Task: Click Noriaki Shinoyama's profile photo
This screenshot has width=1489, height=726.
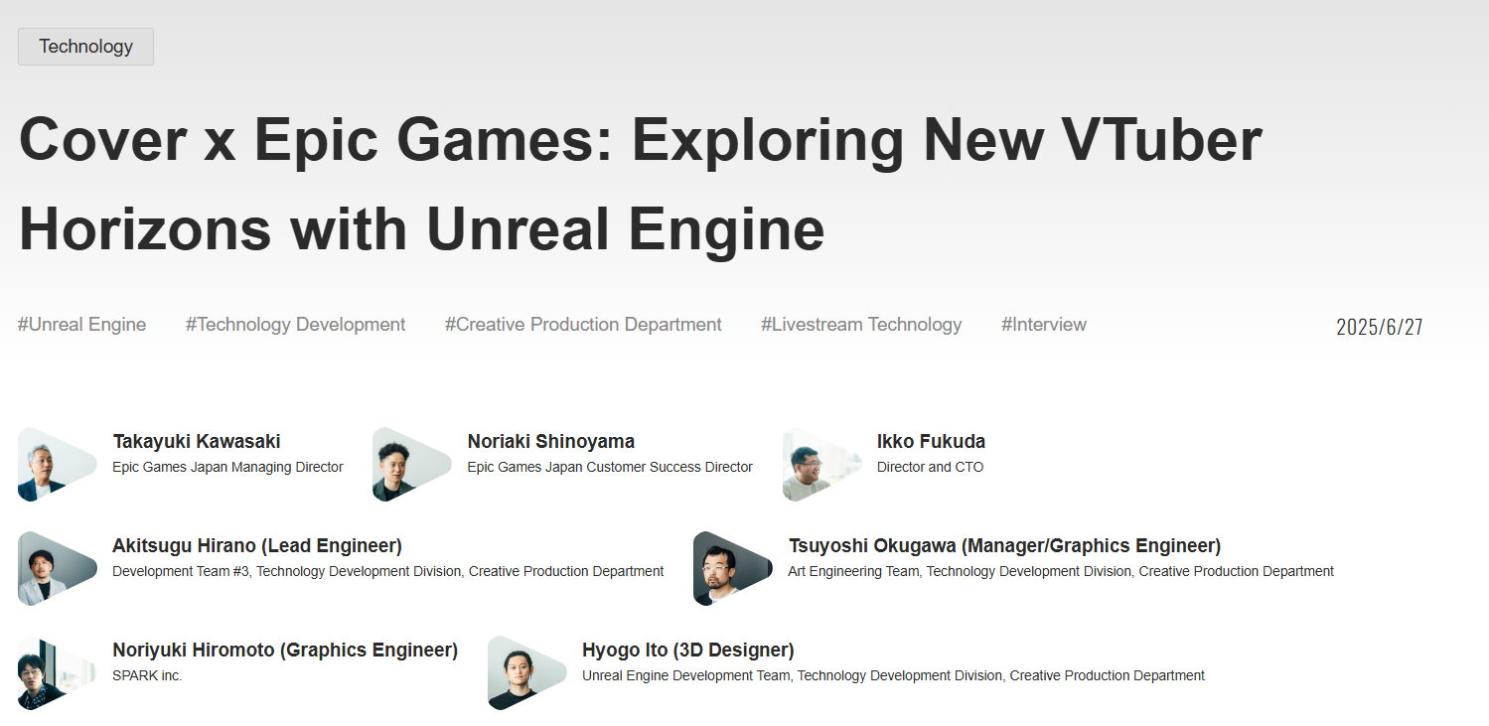Action: (x=411, y=464)
